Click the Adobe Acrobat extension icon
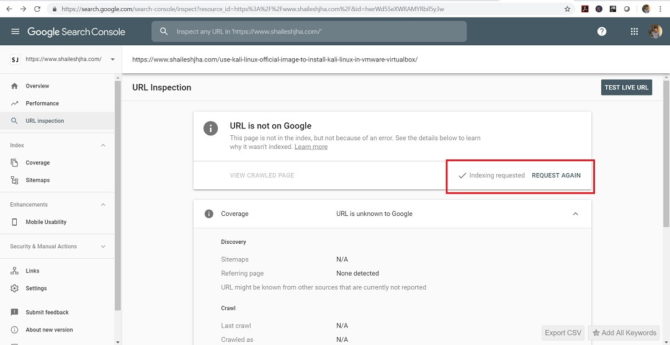The width and height of the screenshot is (670, 345). click(586, 9)
